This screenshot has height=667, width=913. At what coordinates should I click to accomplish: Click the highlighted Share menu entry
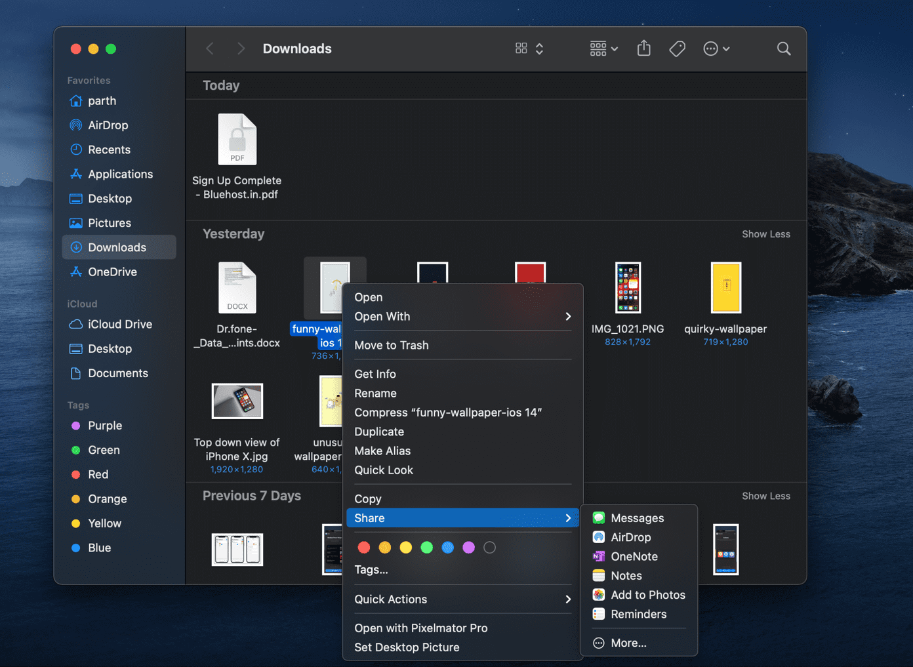pos(462,518)
